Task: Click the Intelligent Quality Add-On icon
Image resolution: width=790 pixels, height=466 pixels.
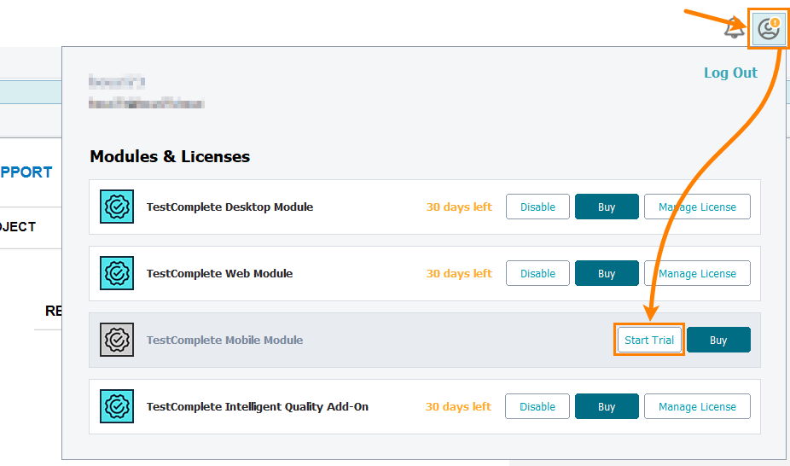Action: point(116,407)
